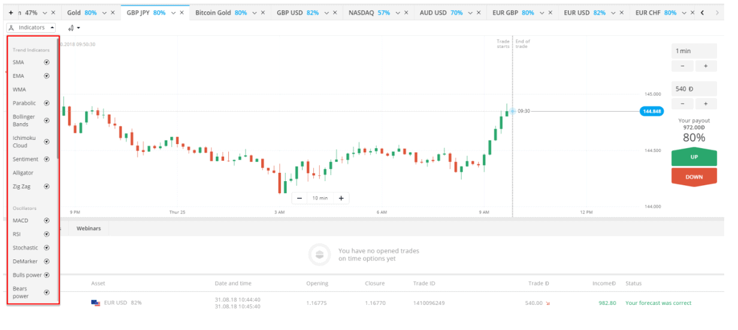Image resolution: width=738 pixels, height=330 pixels.
Task: Open MACD oscillator settings icon
Action: 47,221
